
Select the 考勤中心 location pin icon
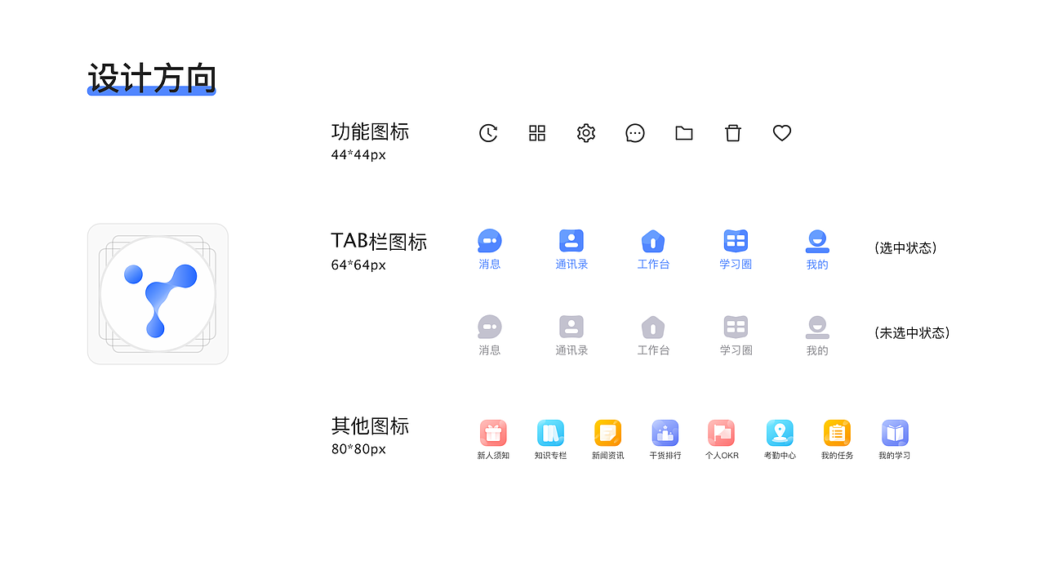coord(780,433)
